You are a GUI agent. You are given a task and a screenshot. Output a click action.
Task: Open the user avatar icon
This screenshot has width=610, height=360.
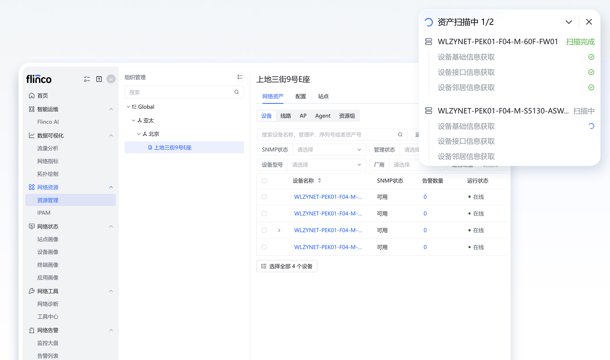[111, 79]
